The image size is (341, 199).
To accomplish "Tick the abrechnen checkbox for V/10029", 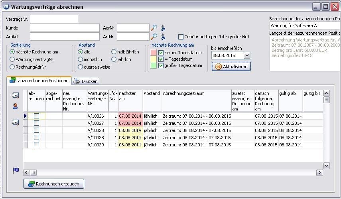I will click(36, 145).
